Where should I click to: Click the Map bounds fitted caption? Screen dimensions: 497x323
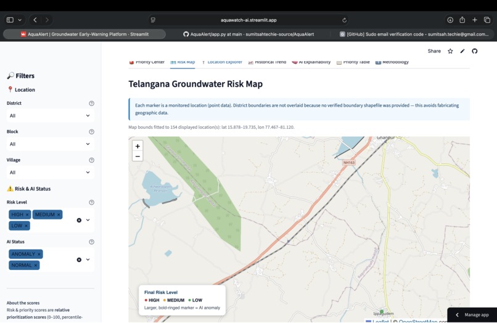pos(212,127)
